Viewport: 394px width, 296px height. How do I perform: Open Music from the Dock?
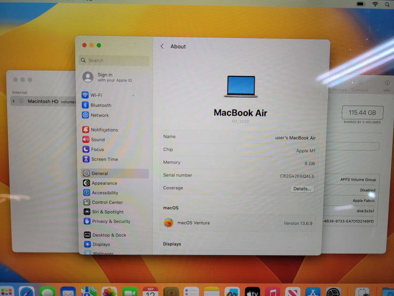click(272, 292)
